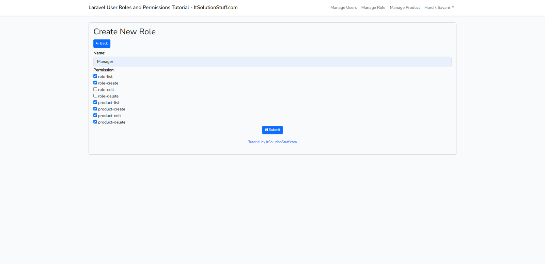The width and height of the screenshot is (545, 264).
Task: Open Manage Product in navbar
Action: click(x=405, y=7)
